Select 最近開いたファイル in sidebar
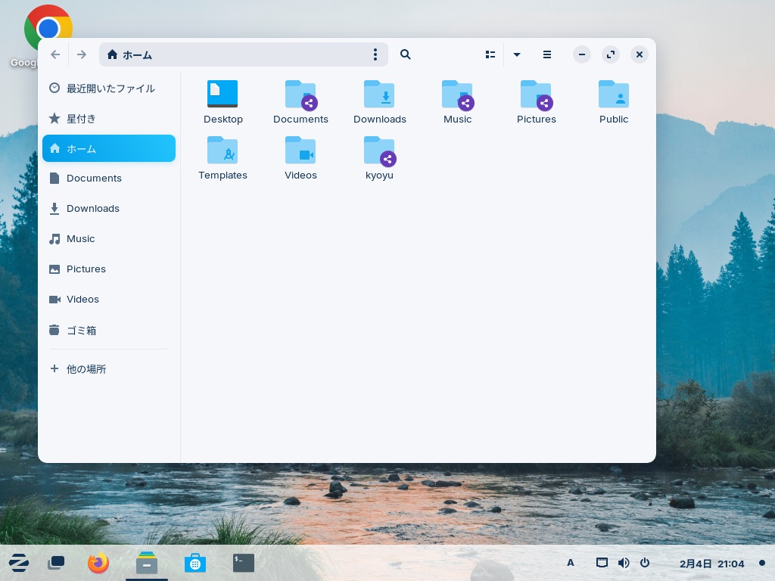The width and height of the screenshot is (775, 581). (110, 89)
